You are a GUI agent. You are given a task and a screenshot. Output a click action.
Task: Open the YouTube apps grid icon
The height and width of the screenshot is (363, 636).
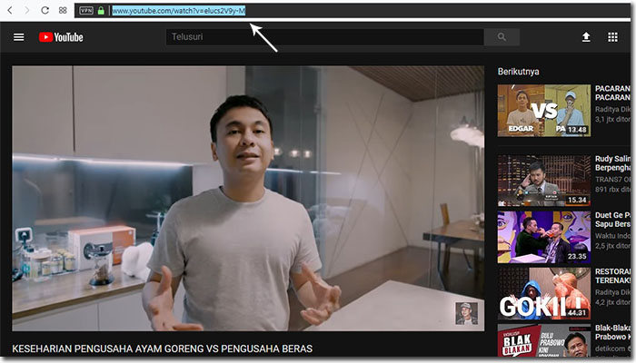612,37
